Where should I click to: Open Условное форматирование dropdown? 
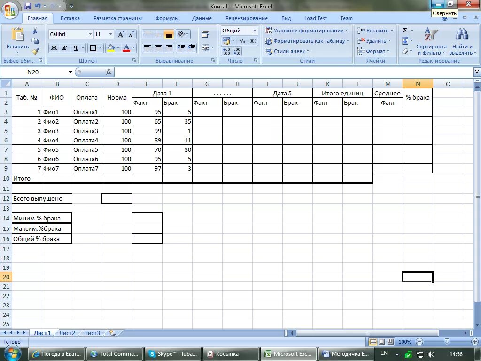pos(307,31)
